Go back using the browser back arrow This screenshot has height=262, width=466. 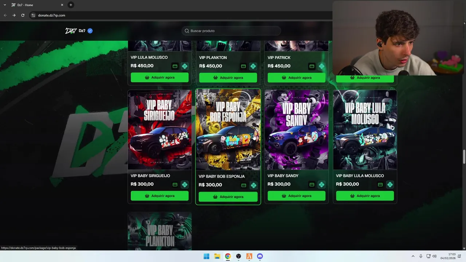(x=5, y=15)
